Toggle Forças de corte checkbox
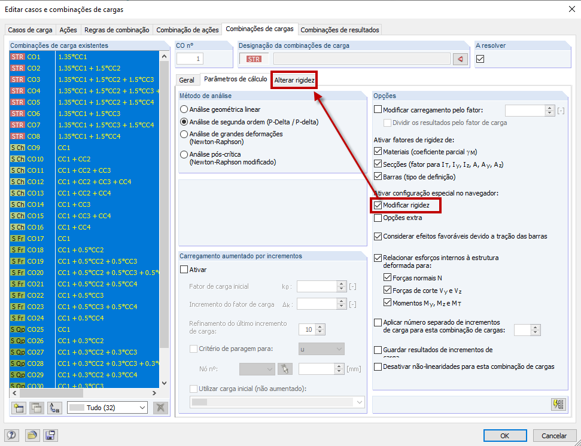581x446 pixels. (388, 290)
